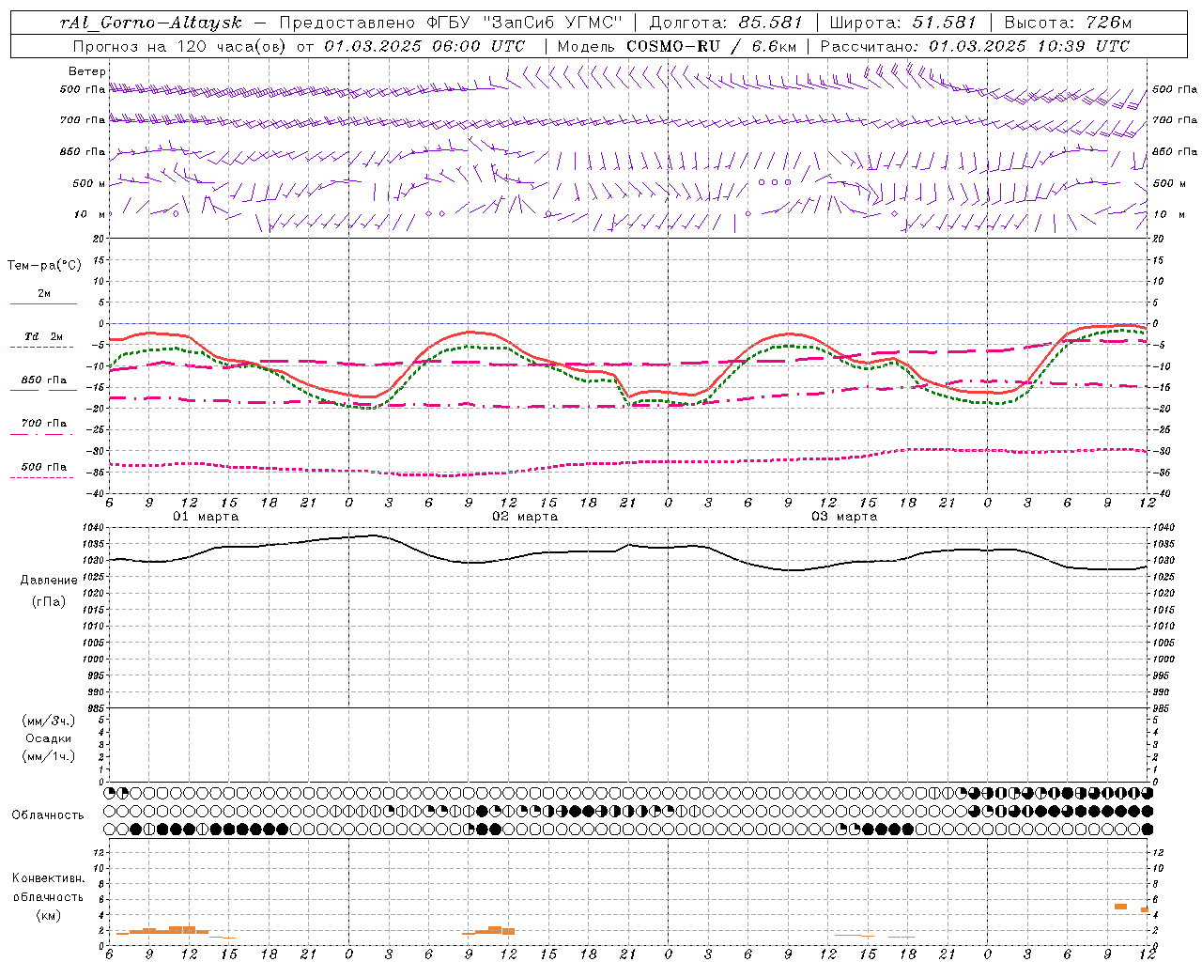This screenshot has width=1202, height=962.
Task: Select '850 гПа' entry in temperature legend
Action: 44,380
